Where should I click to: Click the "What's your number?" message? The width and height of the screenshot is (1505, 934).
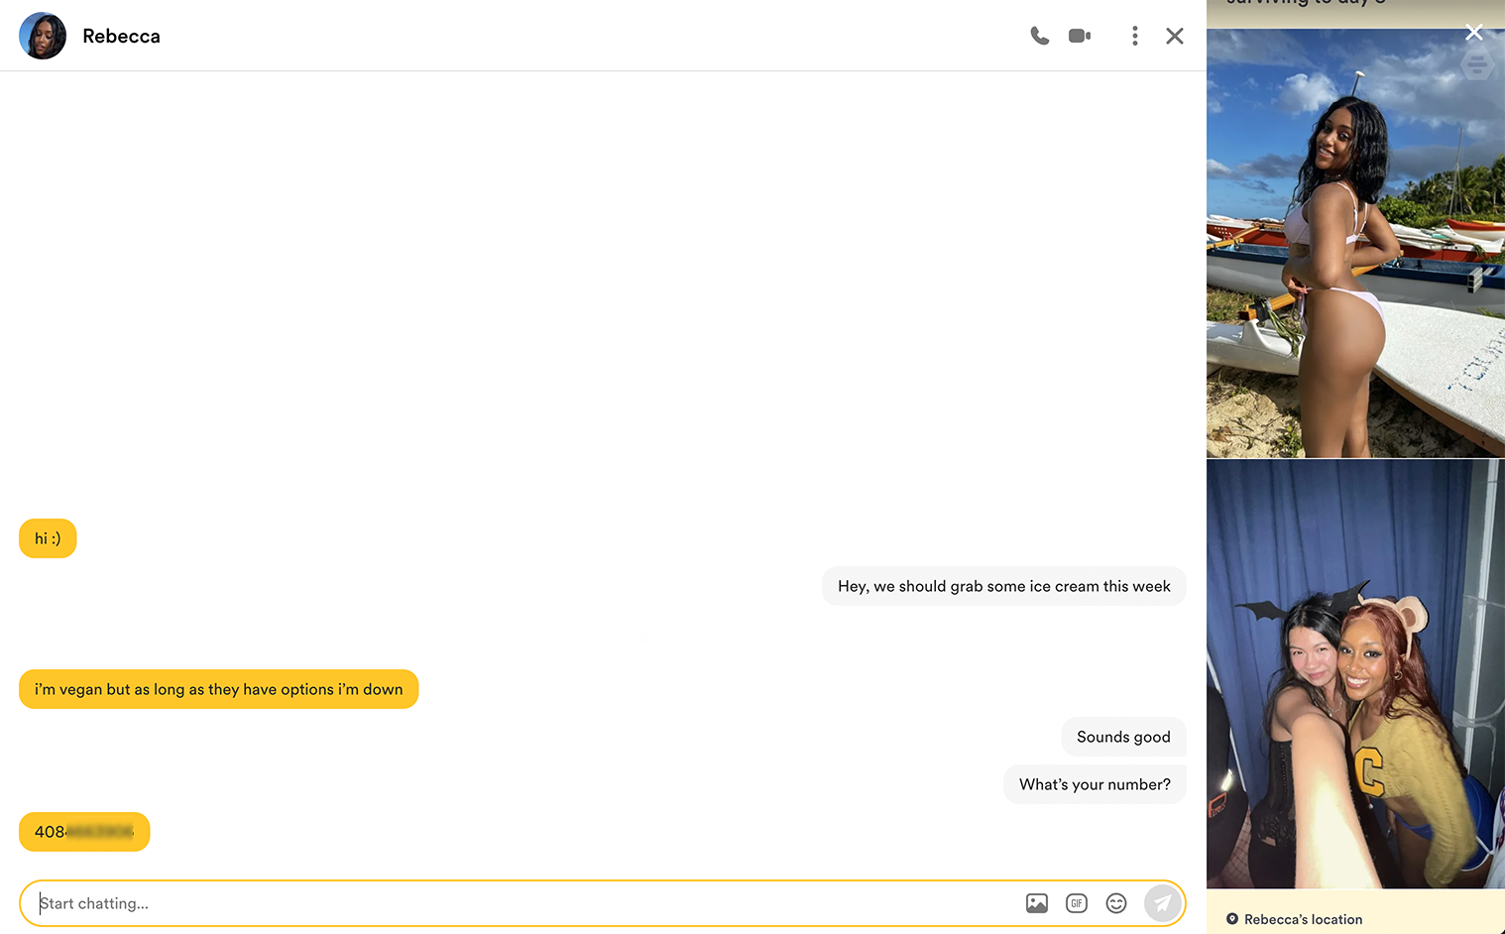click(x=1095, y=784)
